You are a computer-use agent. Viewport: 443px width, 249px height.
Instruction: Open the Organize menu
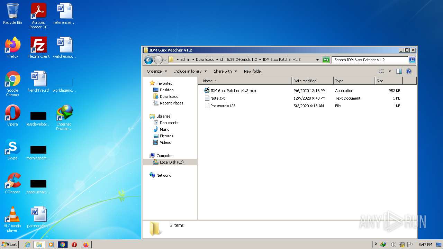(x=157, y=71)
